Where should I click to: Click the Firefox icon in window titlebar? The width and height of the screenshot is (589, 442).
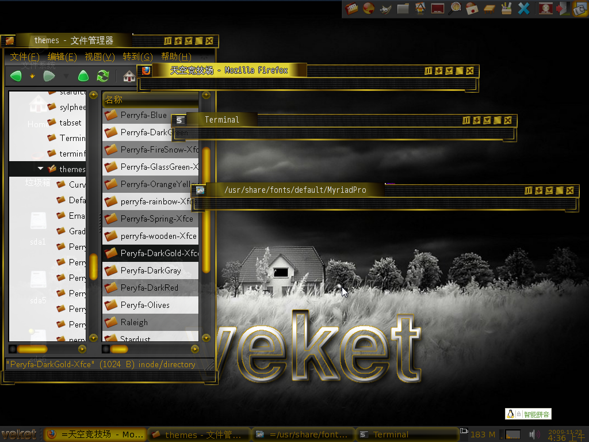(x=146, y=70)
